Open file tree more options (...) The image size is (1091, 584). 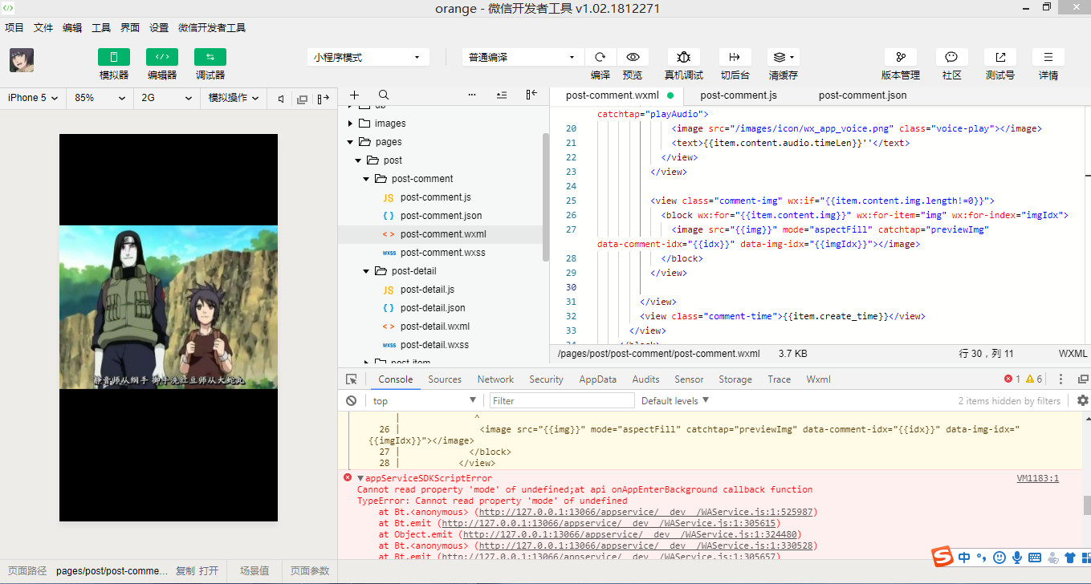coord(471,95)
